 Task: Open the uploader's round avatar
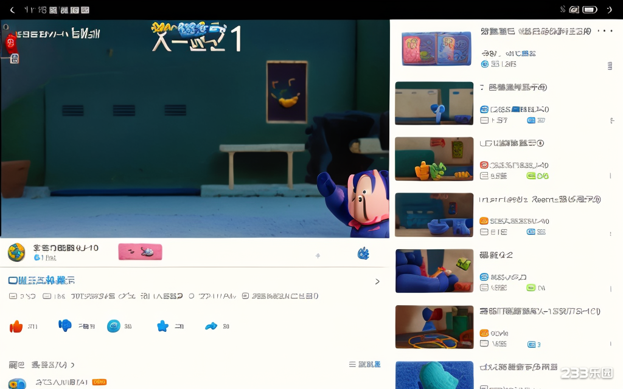coord(16,252)
